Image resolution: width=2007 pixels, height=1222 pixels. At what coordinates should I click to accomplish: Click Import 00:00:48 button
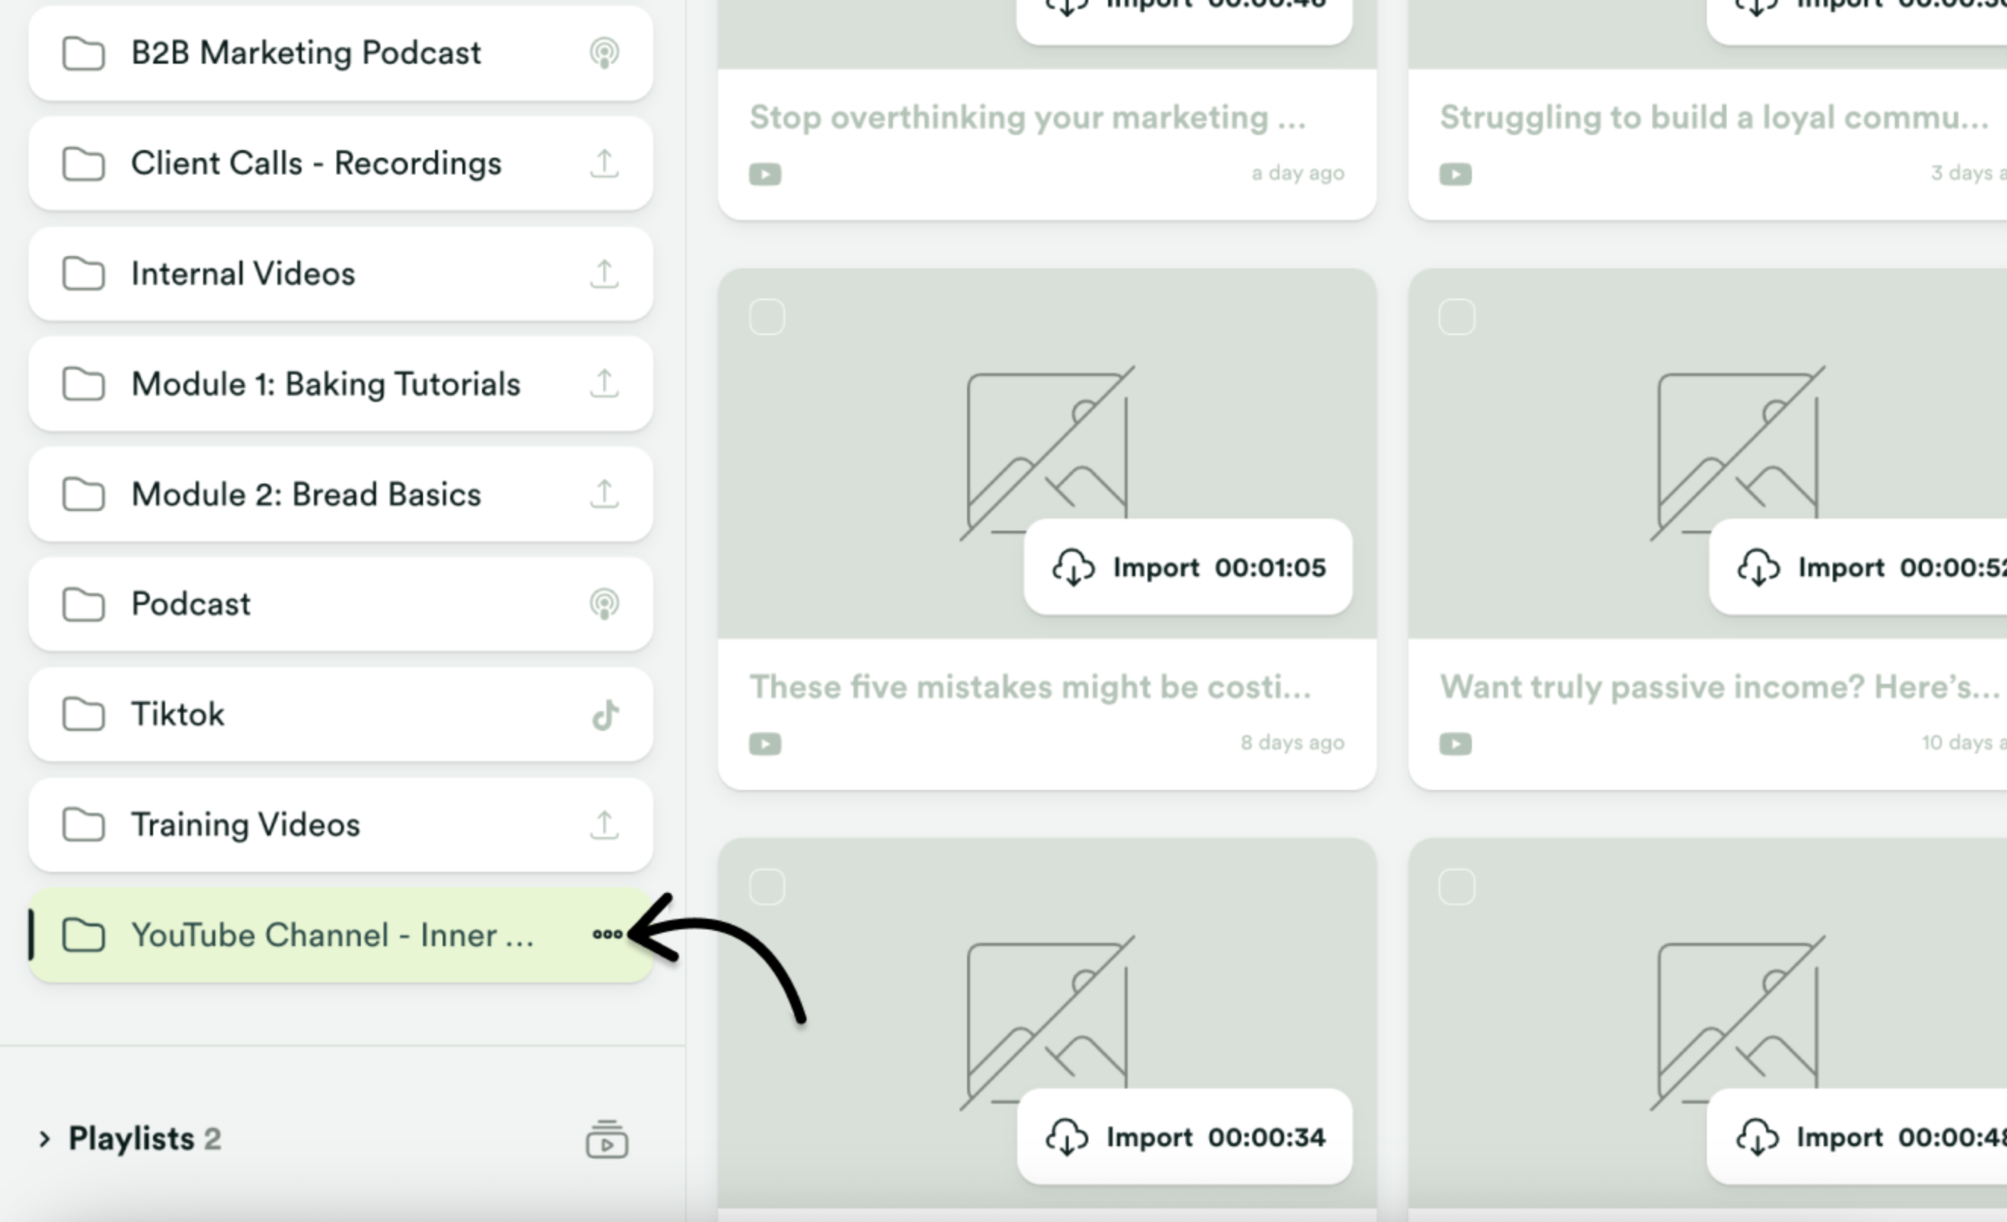1857,1136
